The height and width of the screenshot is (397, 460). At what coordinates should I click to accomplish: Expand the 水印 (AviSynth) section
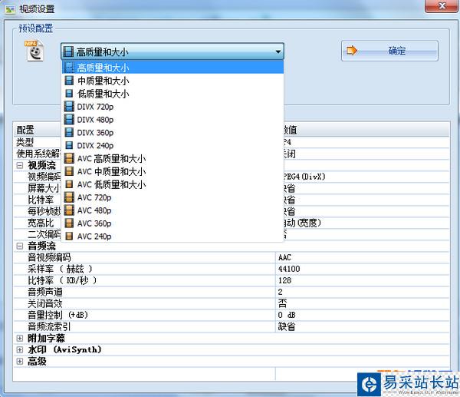tap(20, 349)
